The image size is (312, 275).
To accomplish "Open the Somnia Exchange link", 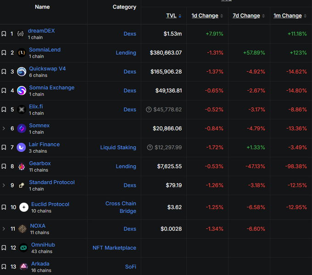I will click(x=52, y=87).
